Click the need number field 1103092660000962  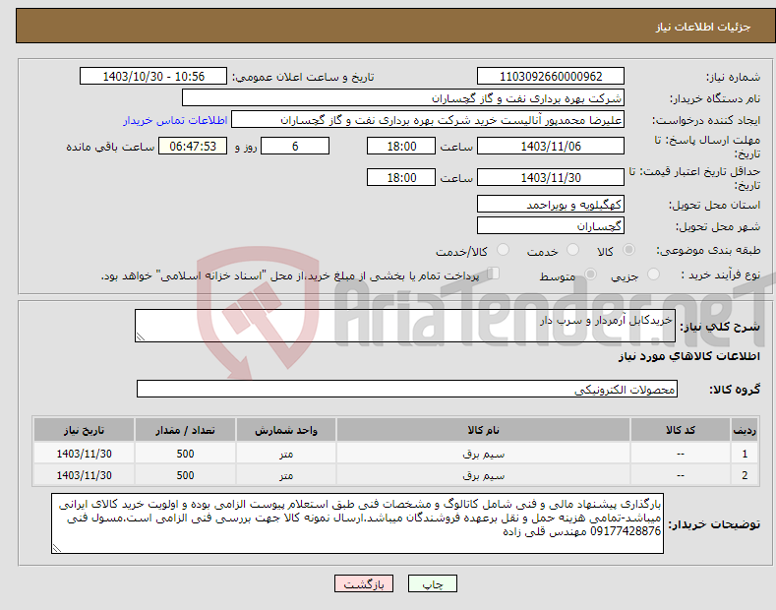(x=551, y=77)
